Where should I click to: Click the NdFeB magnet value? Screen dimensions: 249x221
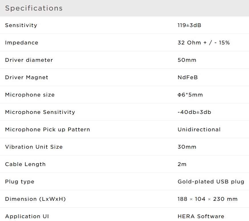[188, 77]
